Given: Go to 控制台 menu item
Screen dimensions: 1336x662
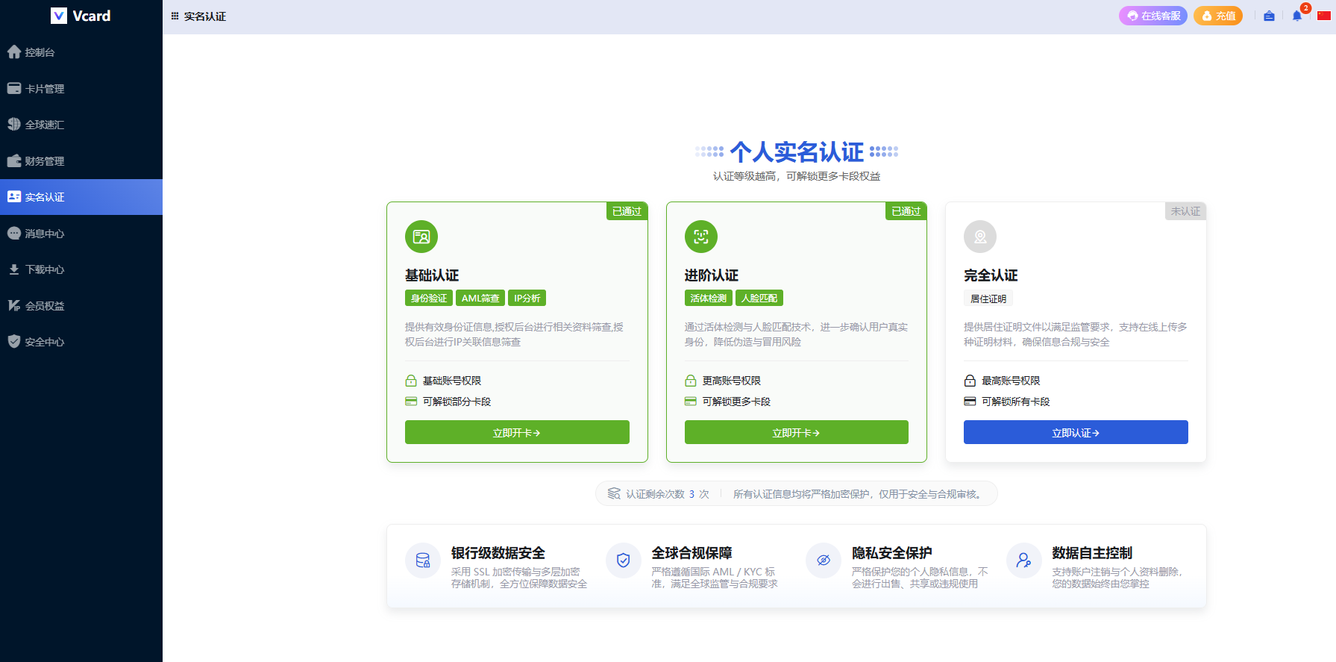Looking at the screenshot, I should point(81,52).
